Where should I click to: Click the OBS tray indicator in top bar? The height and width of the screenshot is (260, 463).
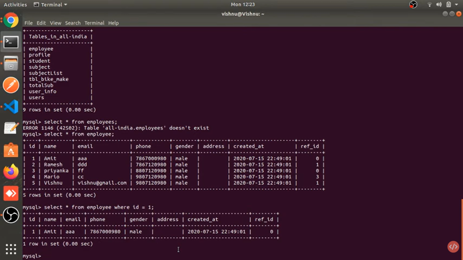coord(413,5)
